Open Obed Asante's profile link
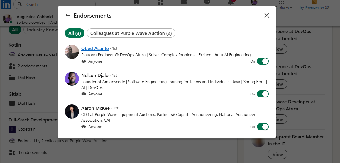 (x=95, y=48)
